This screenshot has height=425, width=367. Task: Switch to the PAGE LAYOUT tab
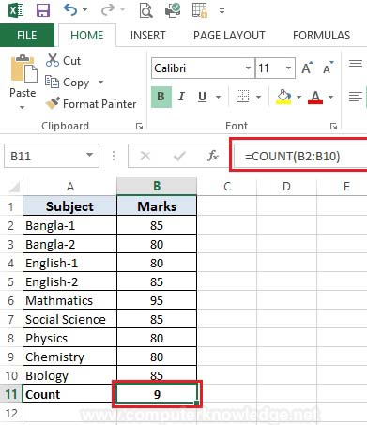click(x=229, y=36)
